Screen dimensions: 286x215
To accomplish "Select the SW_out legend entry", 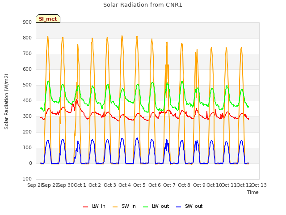I will click(189, 206).
